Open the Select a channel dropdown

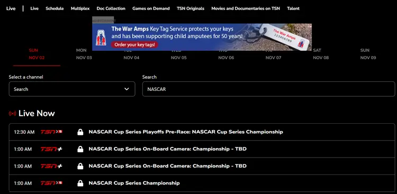[x=72, y=89]
